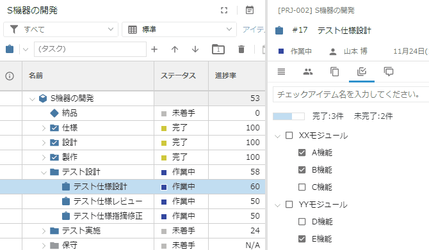This screenshot has height=250, width=429.
Task: Click yellow status swatch of 仕様 row
Action: click(x=164, y=129)
